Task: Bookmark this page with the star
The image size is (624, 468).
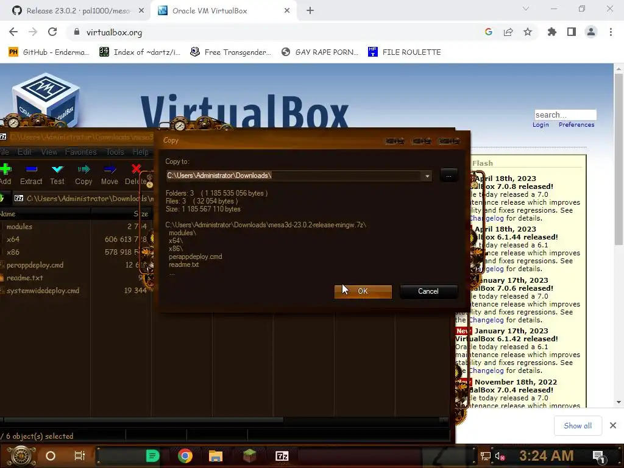Action: pos(528,32)
